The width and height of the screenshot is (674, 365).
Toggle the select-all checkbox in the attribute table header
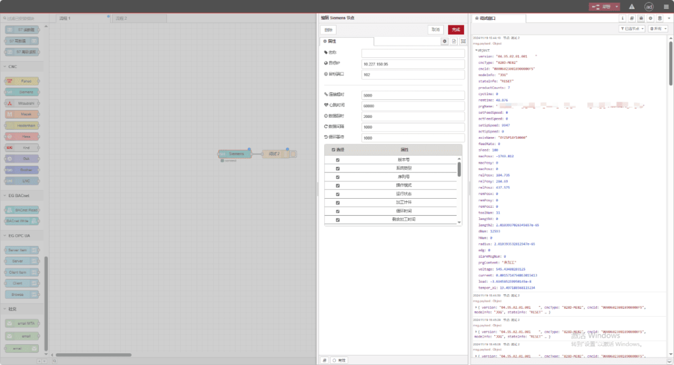[334, 150]
